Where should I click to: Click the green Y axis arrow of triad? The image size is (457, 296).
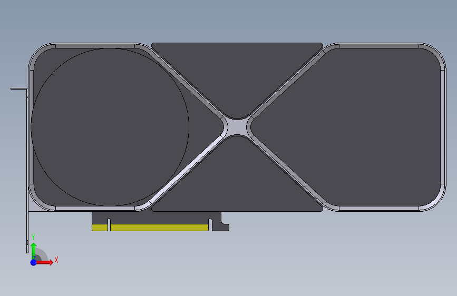click(34, 251)
